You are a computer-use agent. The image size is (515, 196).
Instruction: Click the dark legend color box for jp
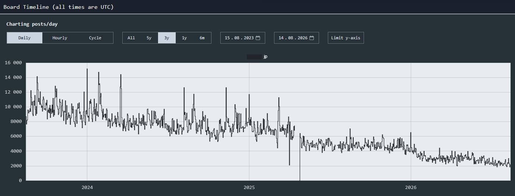click(254, 57)
